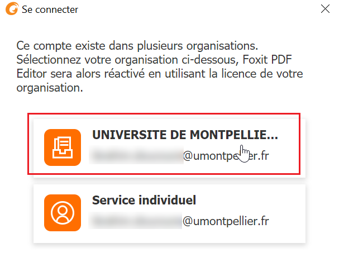Viewport: 339px width, 262px height.
Task: Click the @umontpellier.fr email under UNIVERSITE DE MONTPELLIE
Action: [226, 156]
